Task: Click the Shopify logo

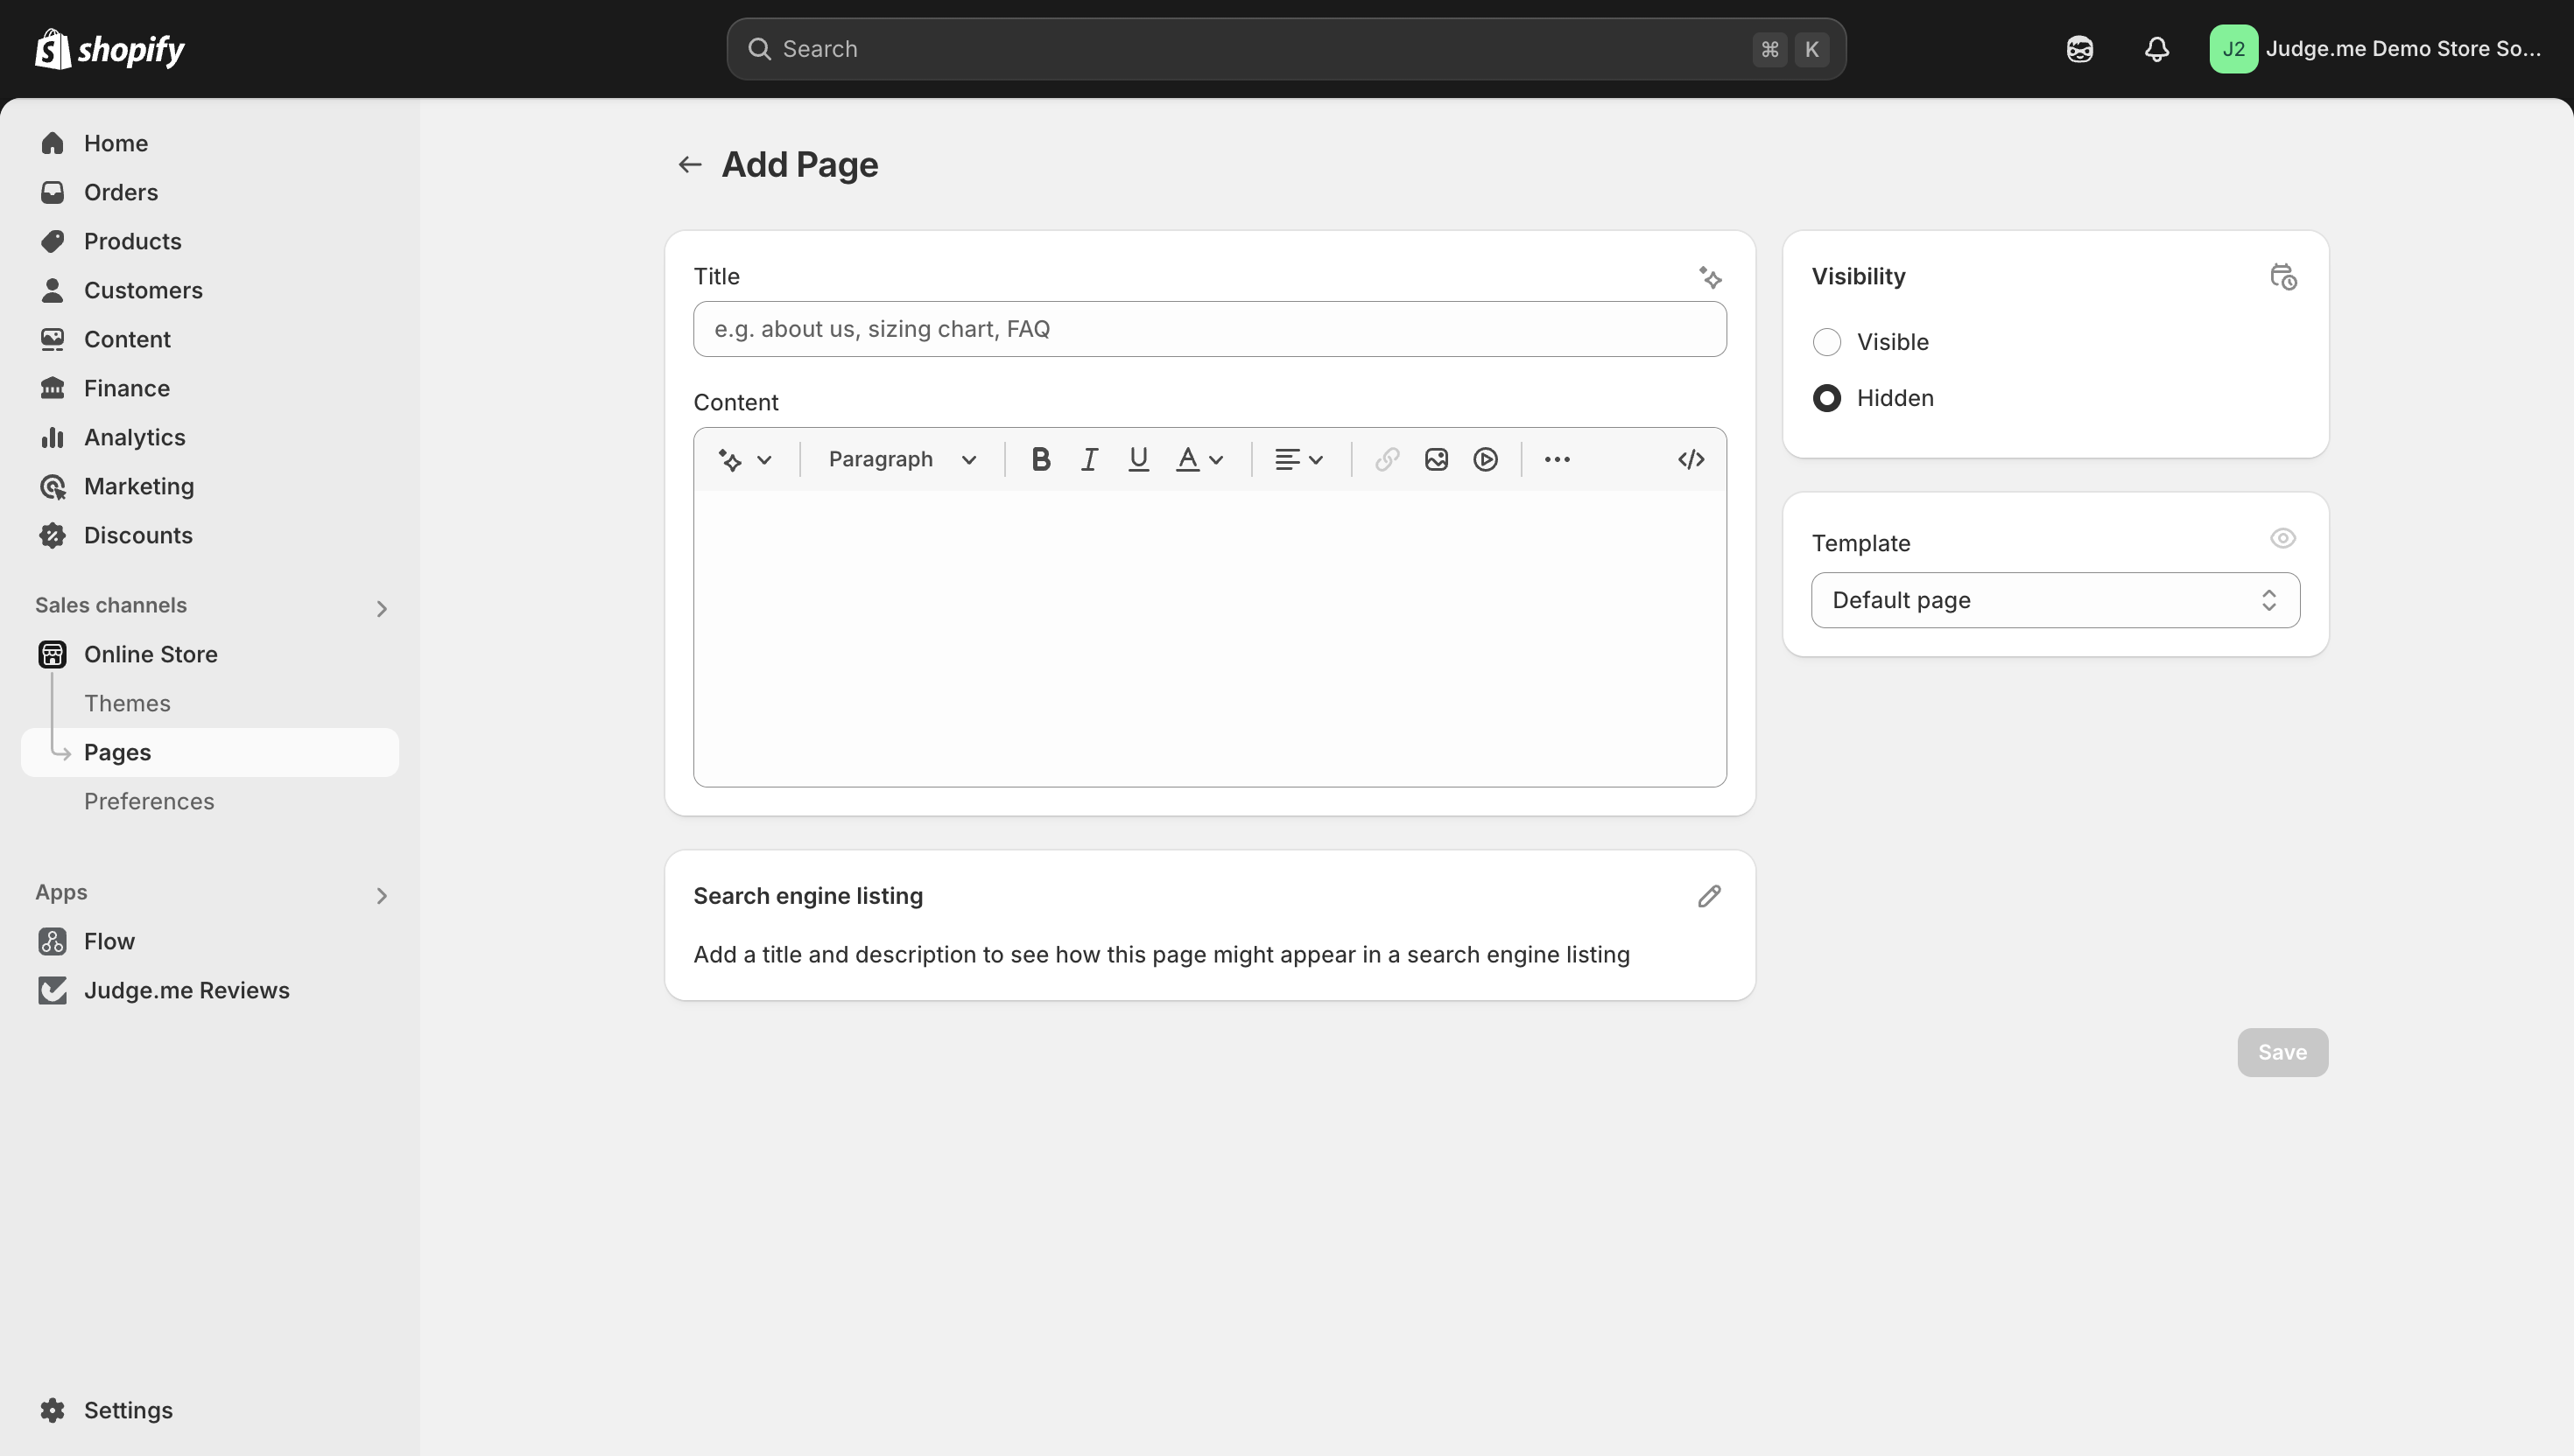Action: (x=110, y=49)
